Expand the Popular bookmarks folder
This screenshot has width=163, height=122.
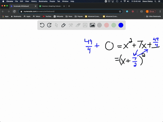tap(79, 16)
